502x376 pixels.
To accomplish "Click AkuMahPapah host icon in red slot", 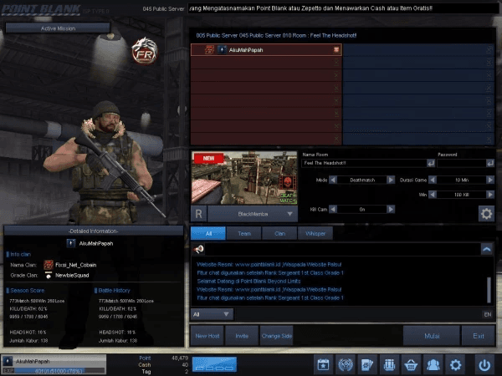I will 336,49.
